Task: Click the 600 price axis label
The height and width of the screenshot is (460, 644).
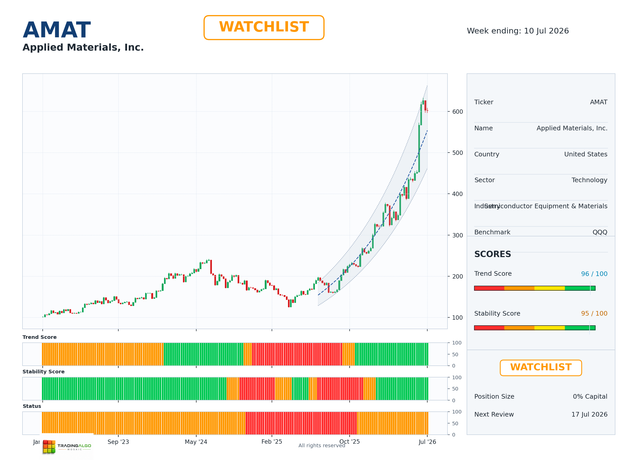Action: coord(457,112)
